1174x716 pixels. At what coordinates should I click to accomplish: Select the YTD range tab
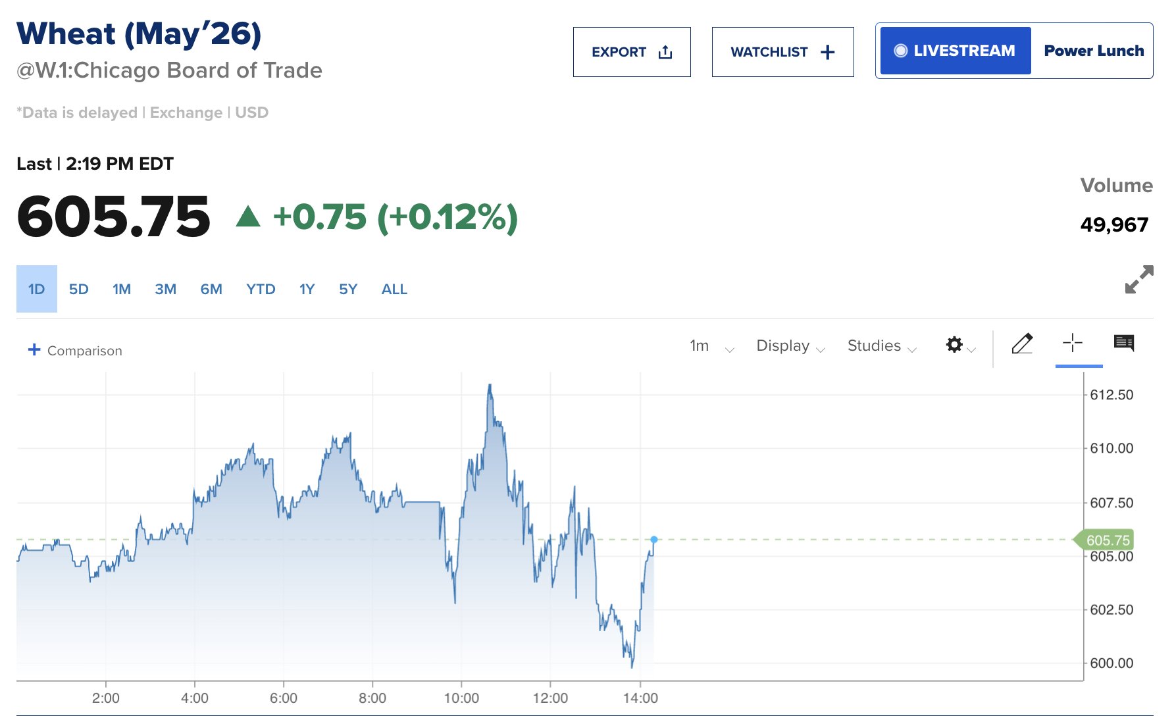pyautogui.click(x=261, y=289)
